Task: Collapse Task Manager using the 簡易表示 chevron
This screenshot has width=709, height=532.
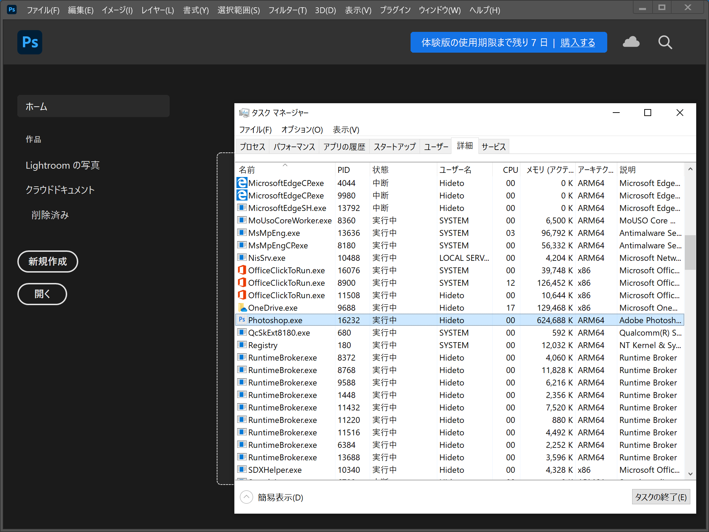Action: click(x=246, y=497)
